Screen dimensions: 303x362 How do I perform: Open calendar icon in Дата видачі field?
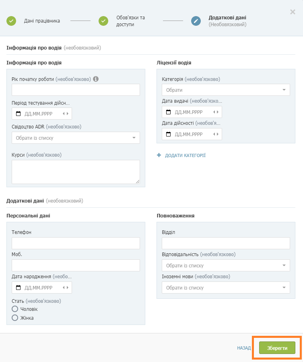169,112
